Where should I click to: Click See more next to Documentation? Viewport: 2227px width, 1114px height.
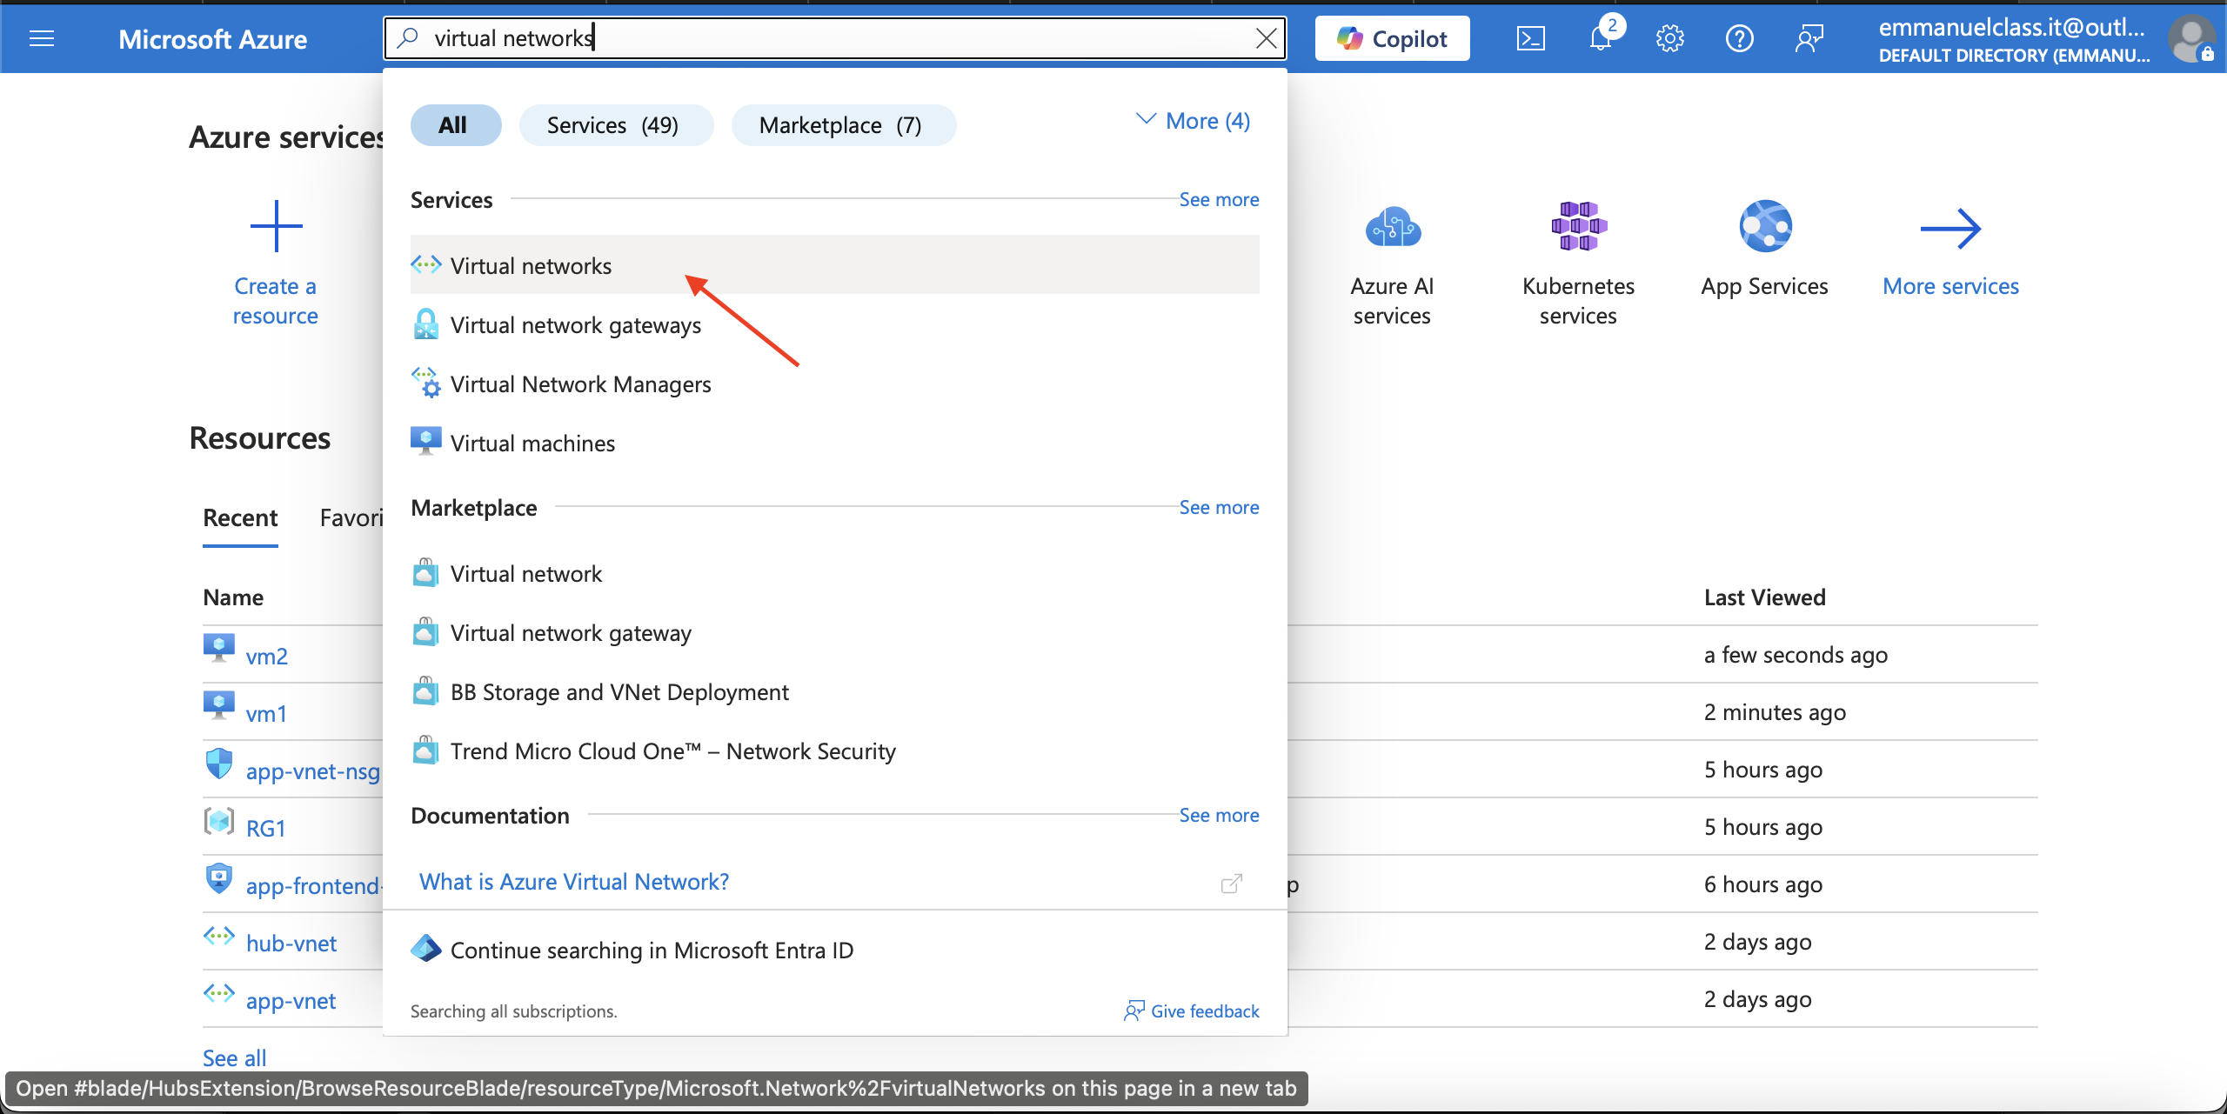(1219, 815)
